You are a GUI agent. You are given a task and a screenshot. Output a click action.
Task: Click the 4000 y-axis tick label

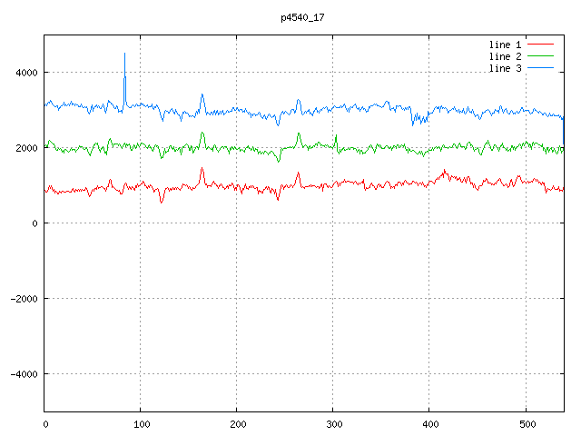(25, 73)
